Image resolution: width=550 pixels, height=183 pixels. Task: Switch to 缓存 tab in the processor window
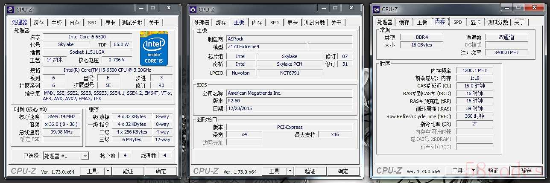(x=38, y=23)
